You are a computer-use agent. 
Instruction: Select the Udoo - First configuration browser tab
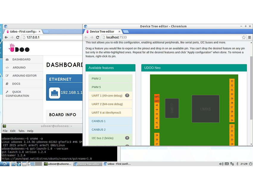[x=23, y=32]
